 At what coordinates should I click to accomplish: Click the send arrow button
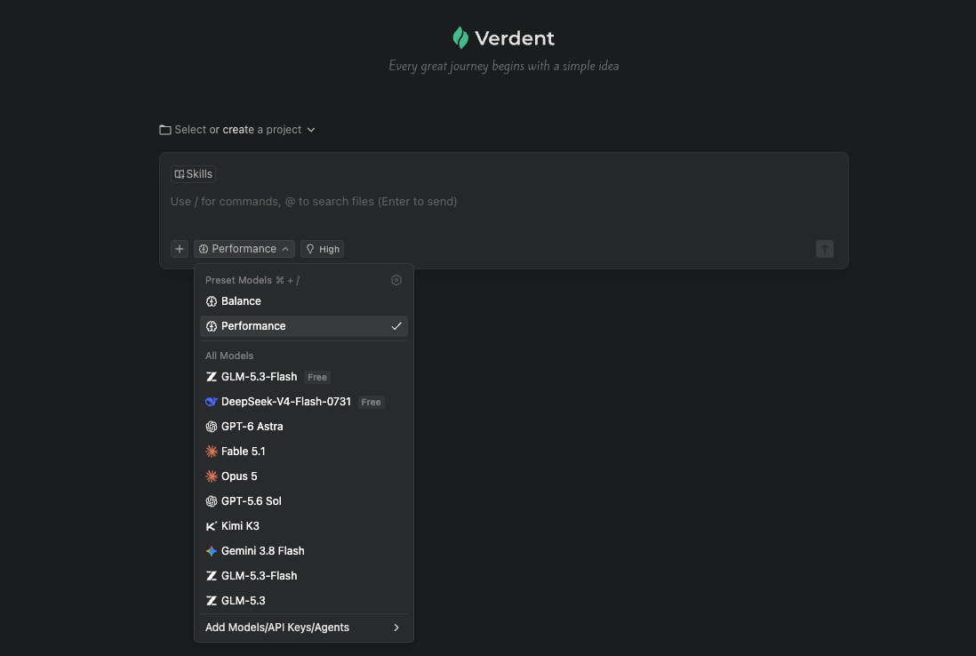click(825, 249)
